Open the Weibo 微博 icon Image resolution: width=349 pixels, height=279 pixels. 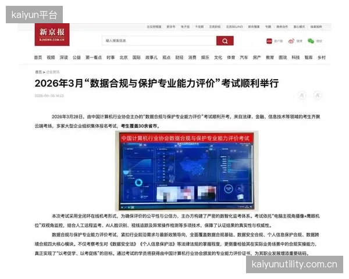coord(291,41)
